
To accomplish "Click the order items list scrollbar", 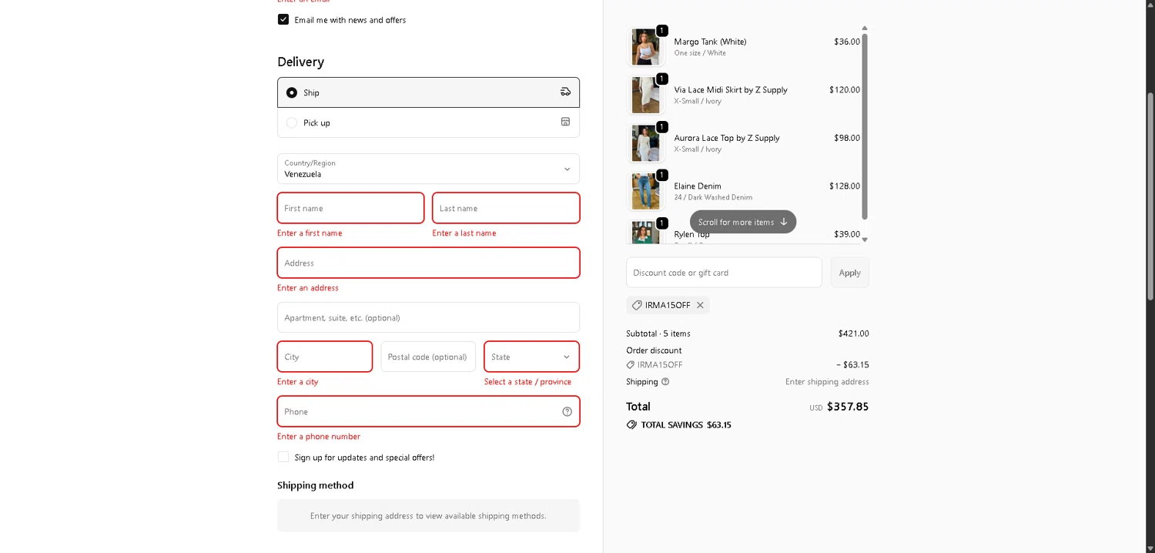I will 865,127.
